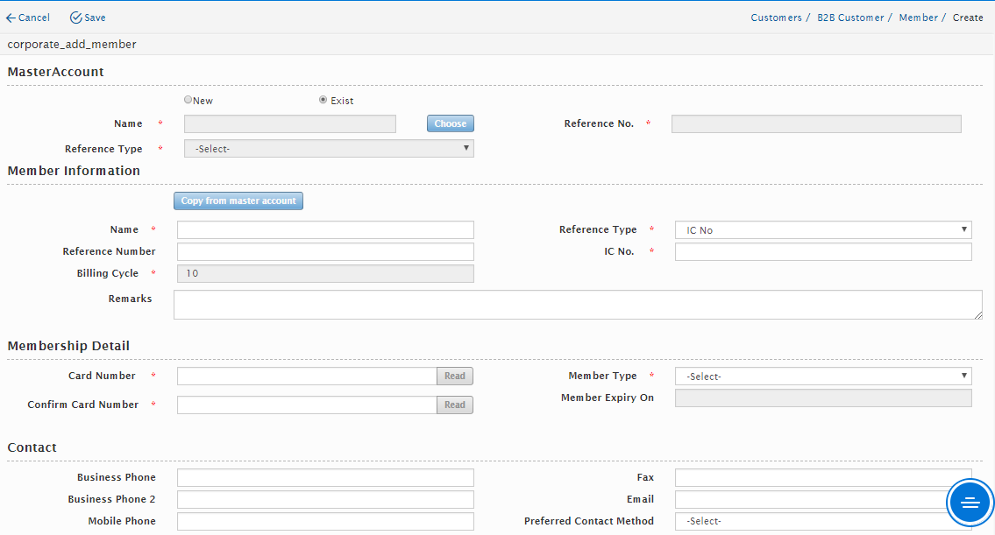Click the Save checkmark icon

click(x=76, y=18)
